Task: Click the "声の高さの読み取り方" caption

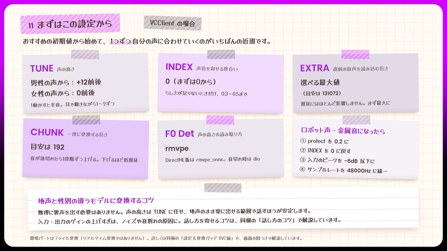Action: coord(220,134)
